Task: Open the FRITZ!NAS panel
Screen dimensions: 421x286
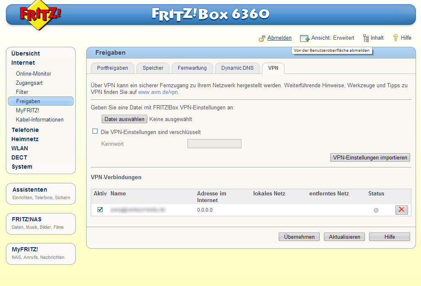Action: click(x=41, y=224)
